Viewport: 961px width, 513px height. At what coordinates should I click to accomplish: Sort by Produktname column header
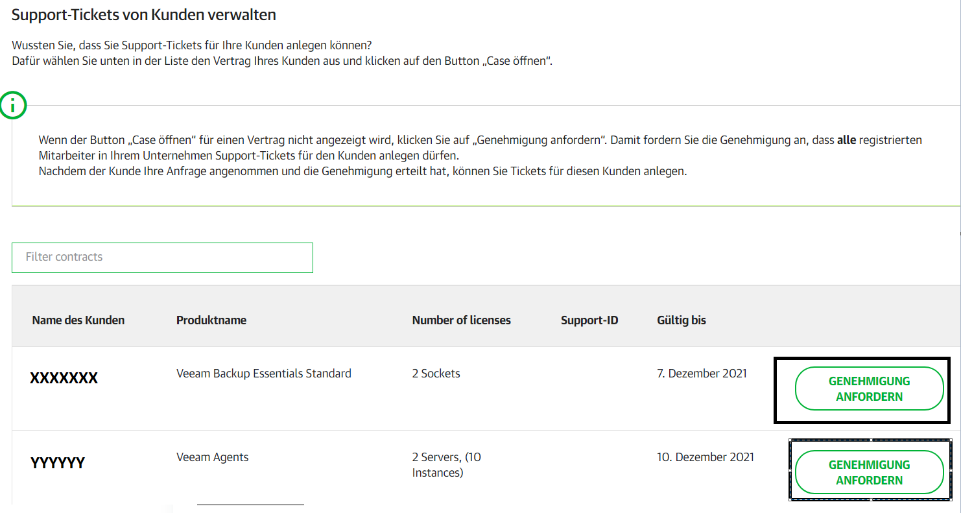(x=211, y=320)
